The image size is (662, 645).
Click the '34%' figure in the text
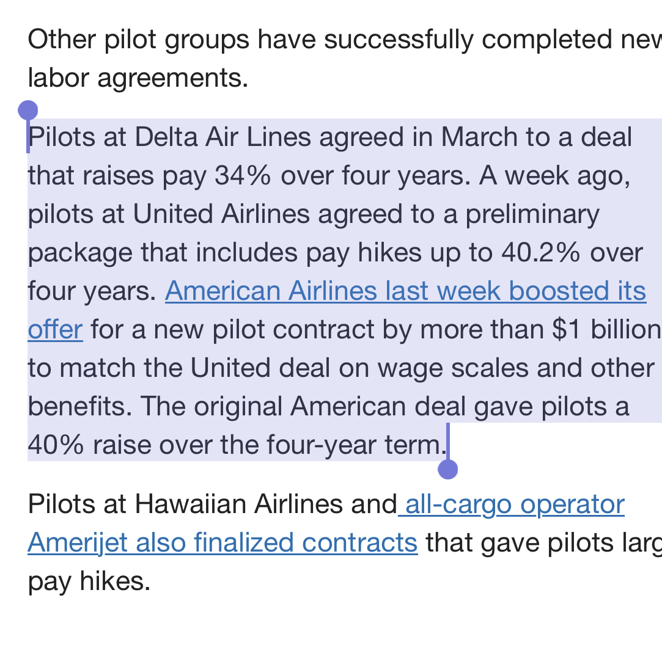243,175
